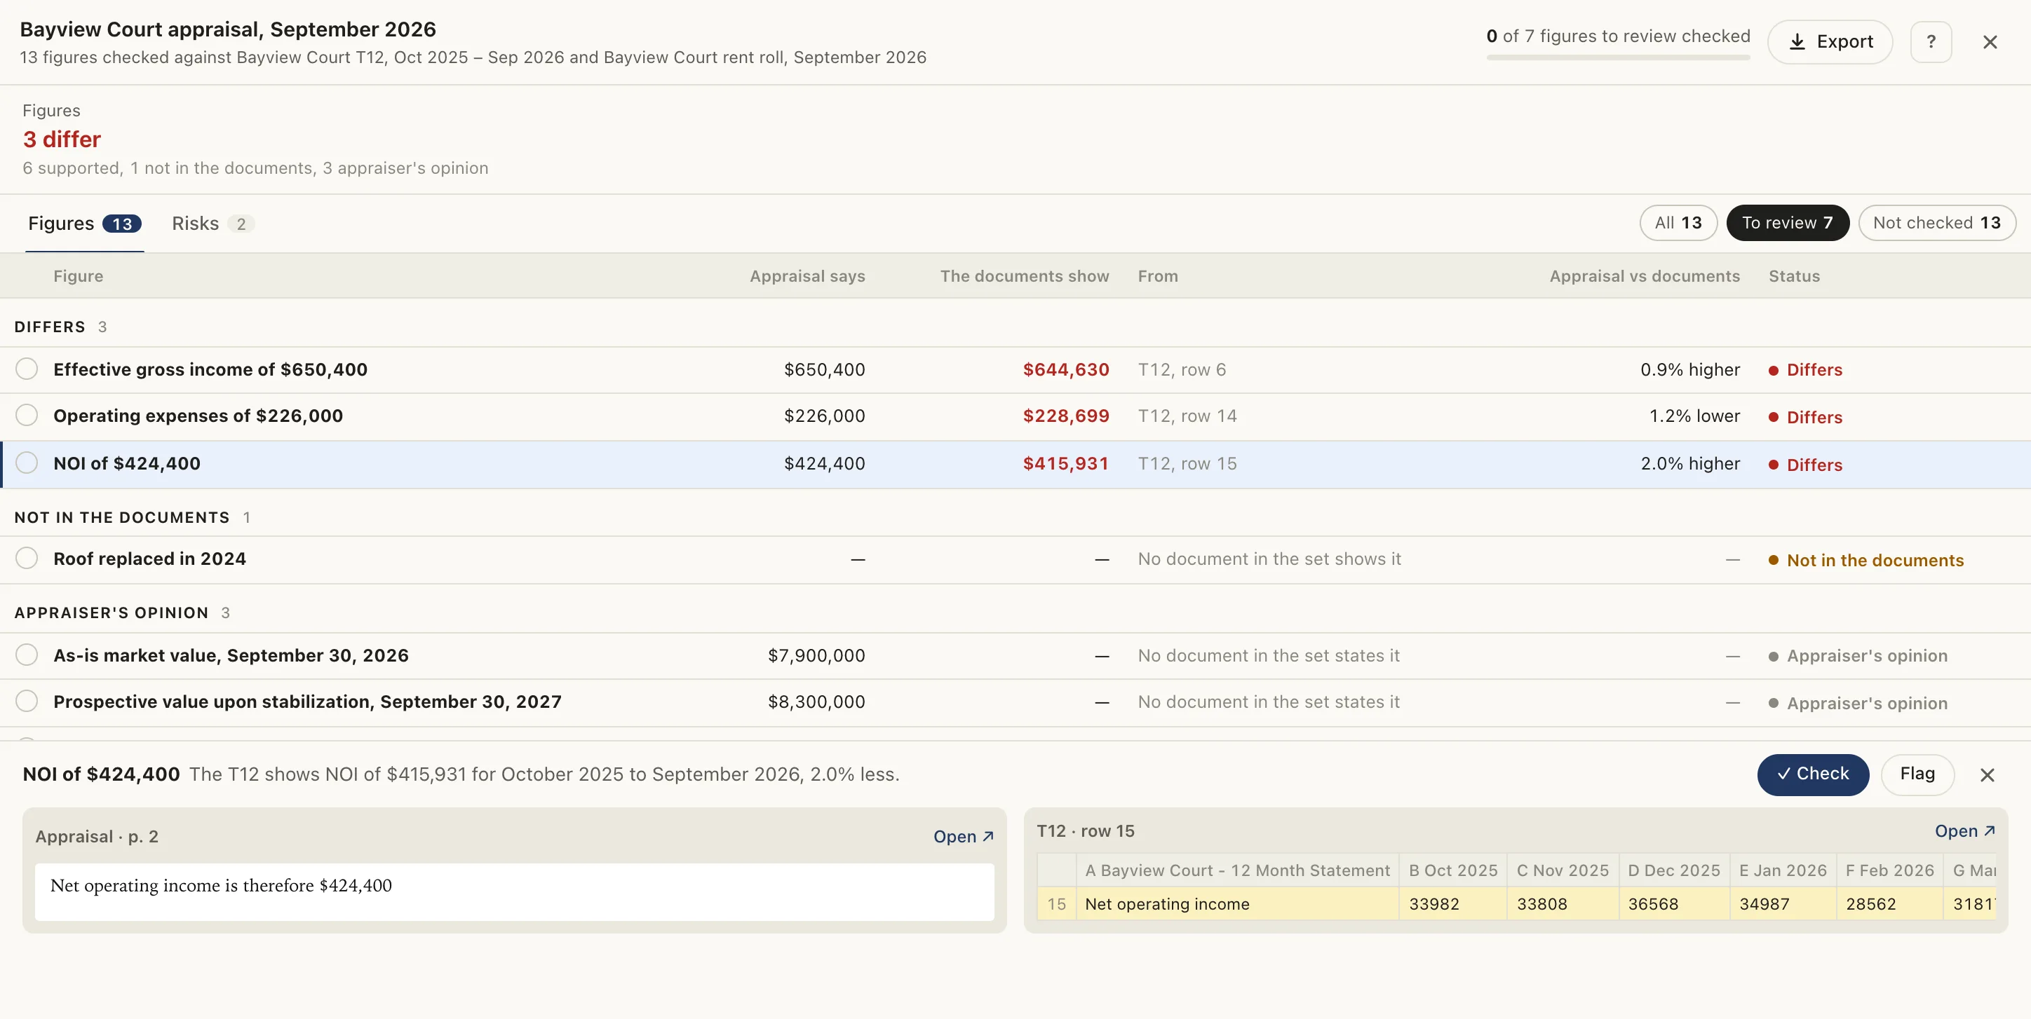The width and height of the screenshot is (2031, 1019).
Task: Close the NOI detail panel
Action: [x=1987, y=776]
